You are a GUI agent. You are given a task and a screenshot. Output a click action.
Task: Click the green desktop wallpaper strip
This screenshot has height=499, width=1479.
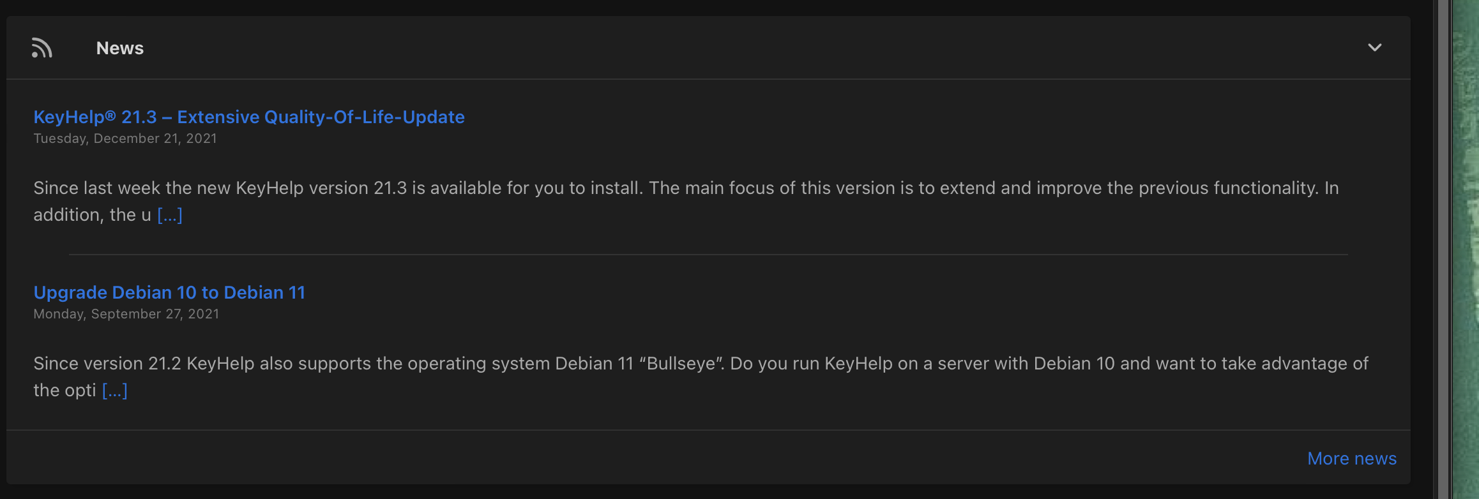pyautogui.click(x=1466, y=250)
